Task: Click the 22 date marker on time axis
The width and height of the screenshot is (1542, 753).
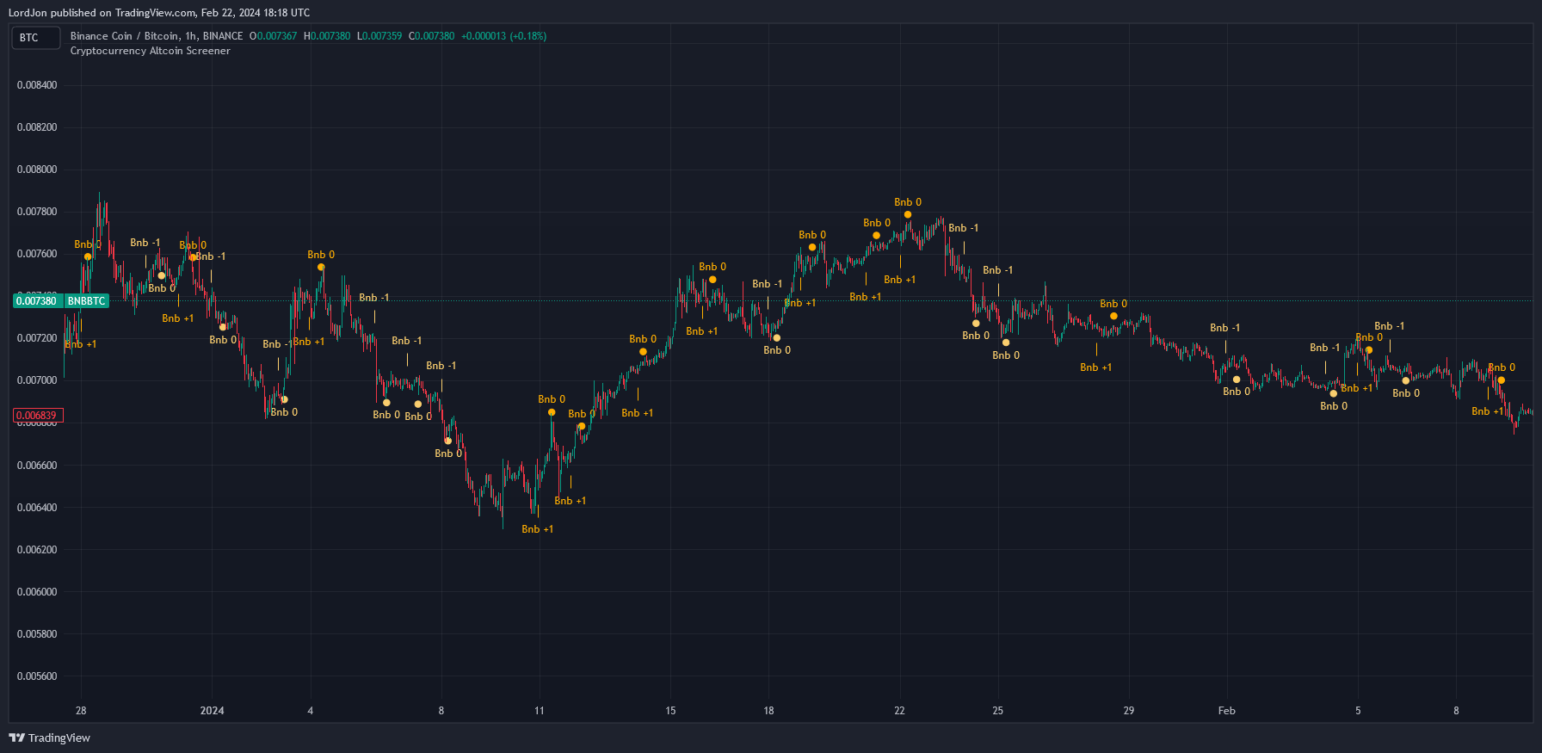Action: click(x=899, y=711)
